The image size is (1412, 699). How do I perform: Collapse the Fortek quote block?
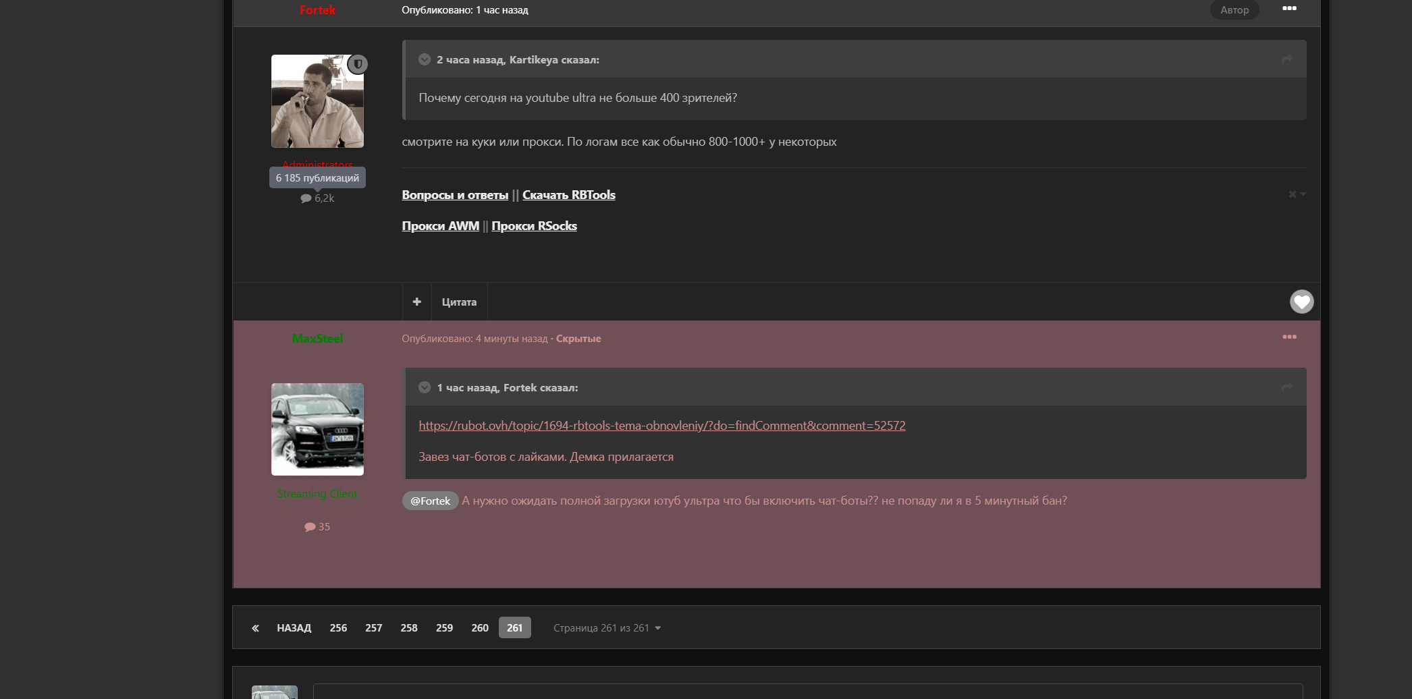click(425, 387)
